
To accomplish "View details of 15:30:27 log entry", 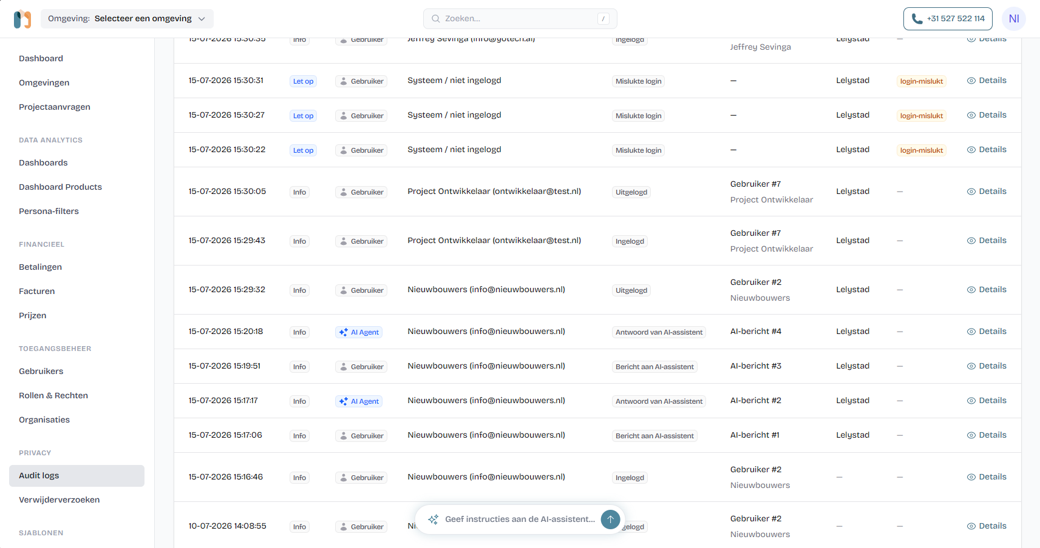I will pos(987,115).
